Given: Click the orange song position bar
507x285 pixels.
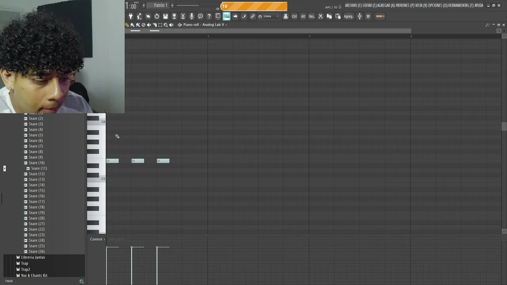Looking at the screenshot, I should (254, 6).
